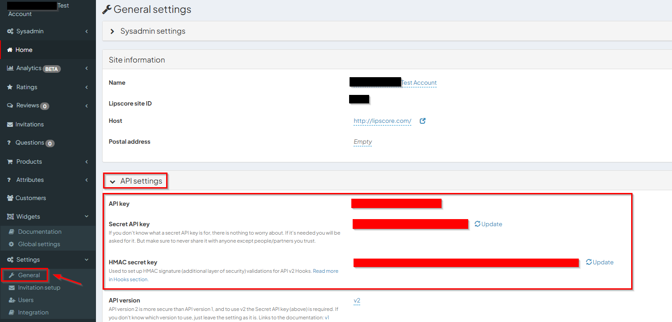Collapse the Widgets sidebar submenu
The width and height of the screenshot is (672, 322).
(x=87, y=216)
